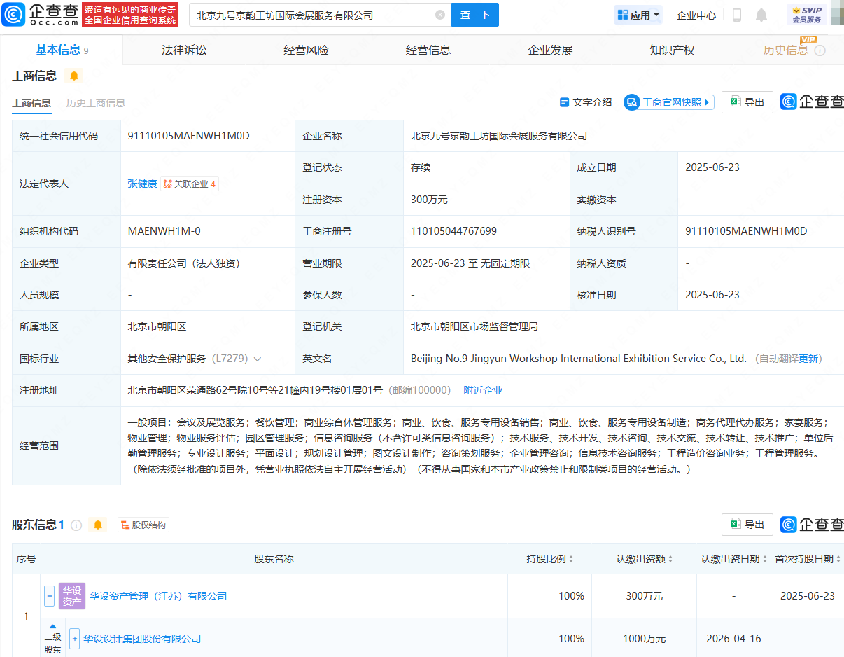Image resolution: width=844 pixels, height=657 pixels.
Task: Switch to 企业发展 tab
Action: (550, 50)
